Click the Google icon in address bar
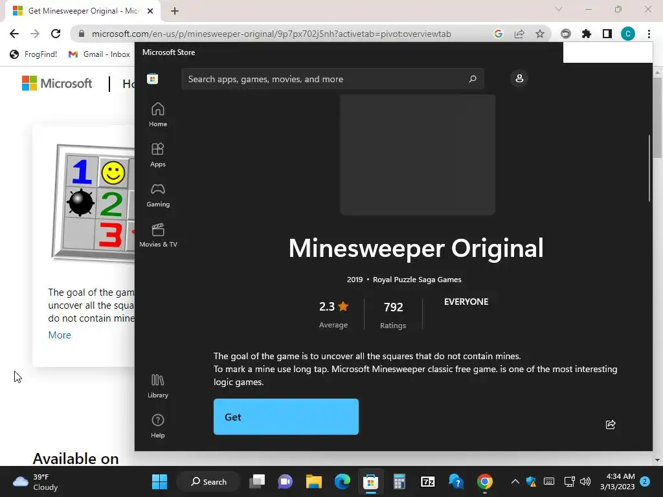 [498, 34]
